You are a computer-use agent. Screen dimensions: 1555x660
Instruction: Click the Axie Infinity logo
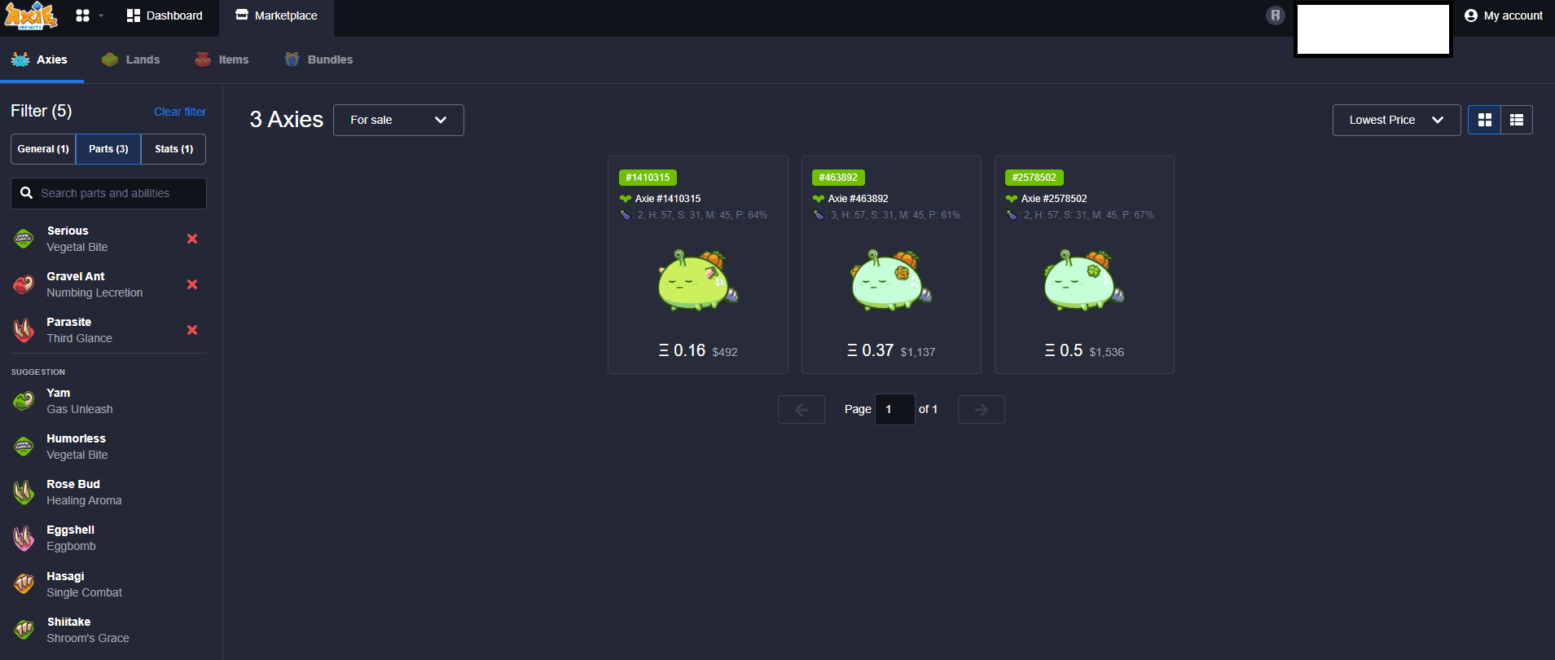click(x=31, y=15)
